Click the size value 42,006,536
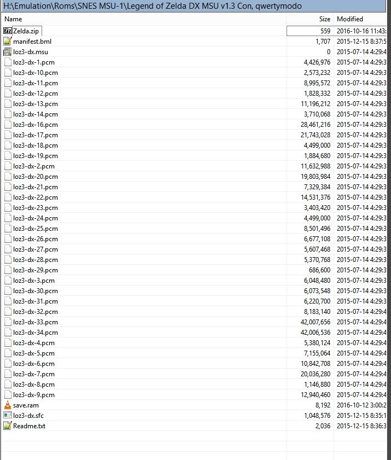The height and width of the screenshot is (460, 391). (x=316, y=333)
